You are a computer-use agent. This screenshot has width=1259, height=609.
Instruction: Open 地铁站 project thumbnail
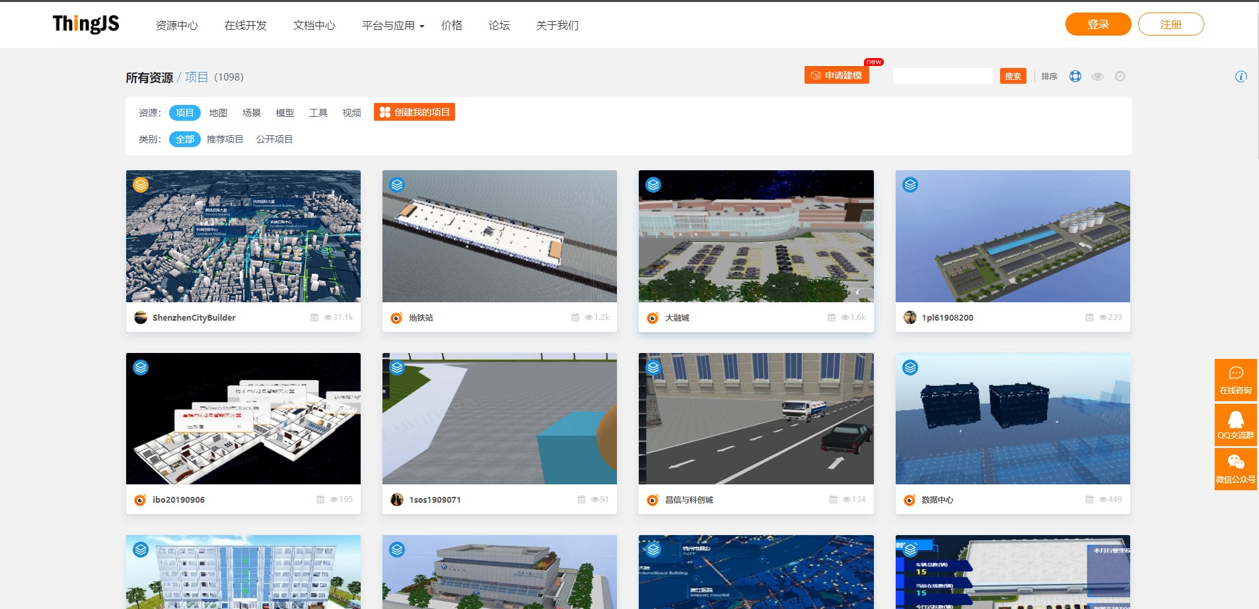coord(499,236)
